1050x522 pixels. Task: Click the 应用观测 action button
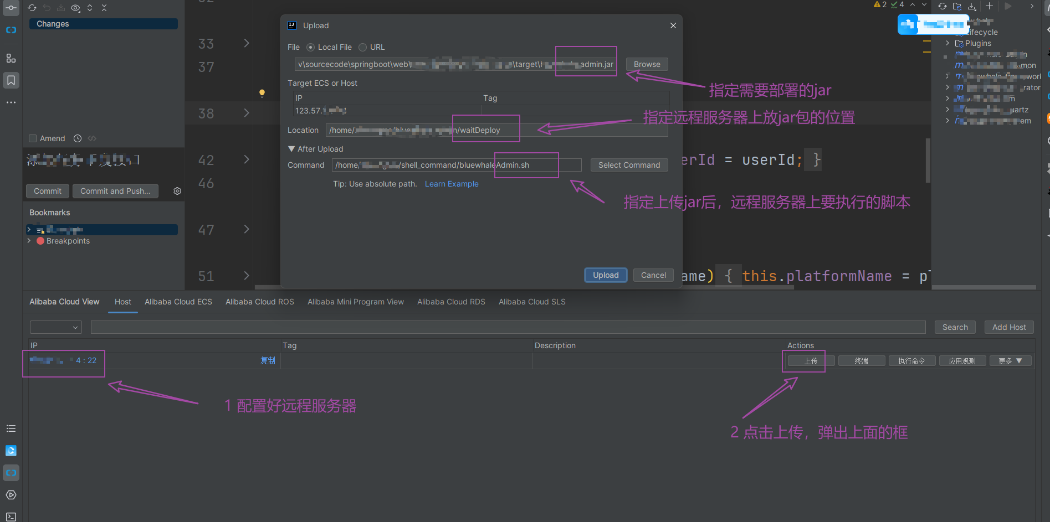[x=962, y=361]
